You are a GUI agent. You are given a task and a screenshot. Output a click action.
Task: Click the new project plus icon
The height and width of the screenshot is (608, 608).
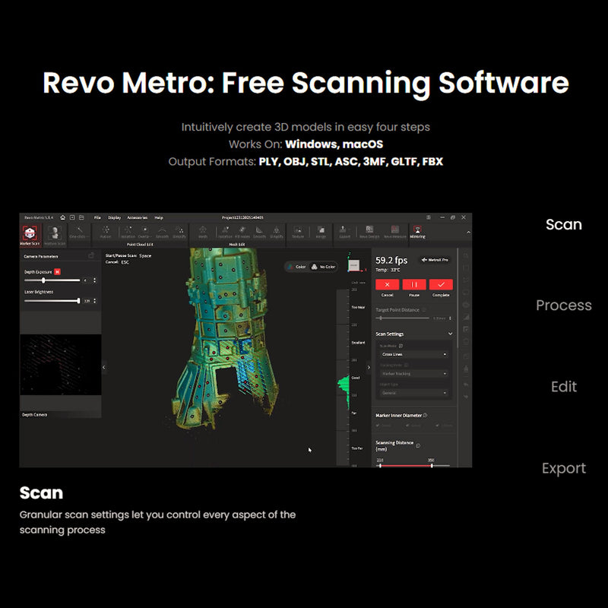pyautogui.click(x=72, y=217)
